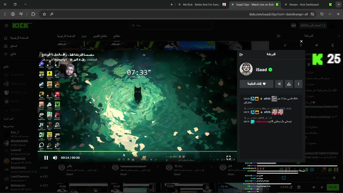Open site information icon beside URL
Screen dimensions: 343x193
coord(312,14)
